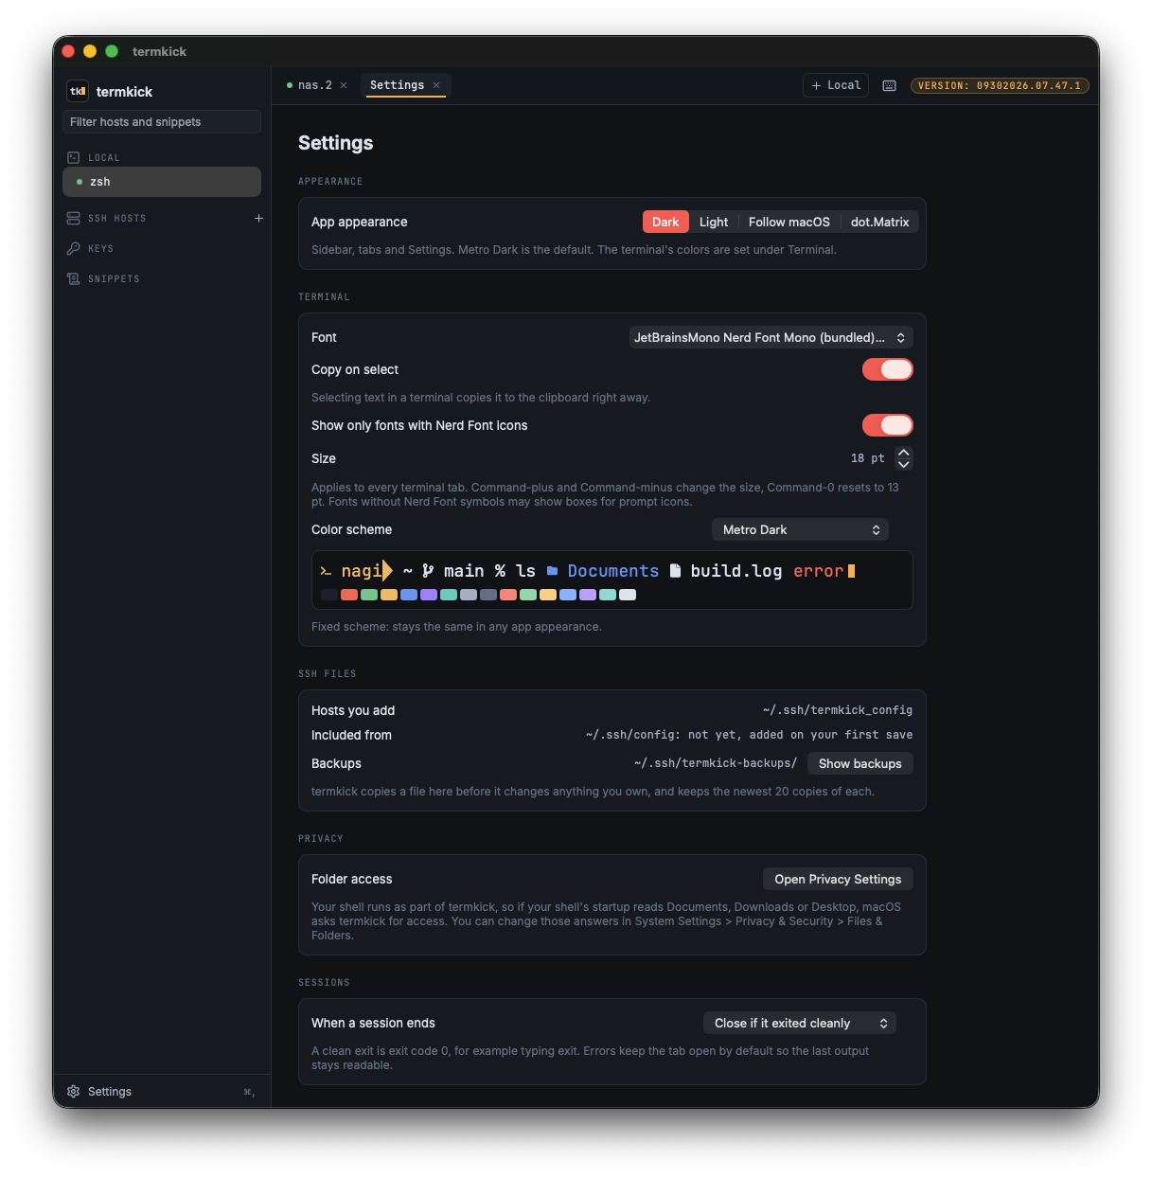Select the Light app appearance option
This screenshot has height=1178, width=1152.
click(714, 222)
